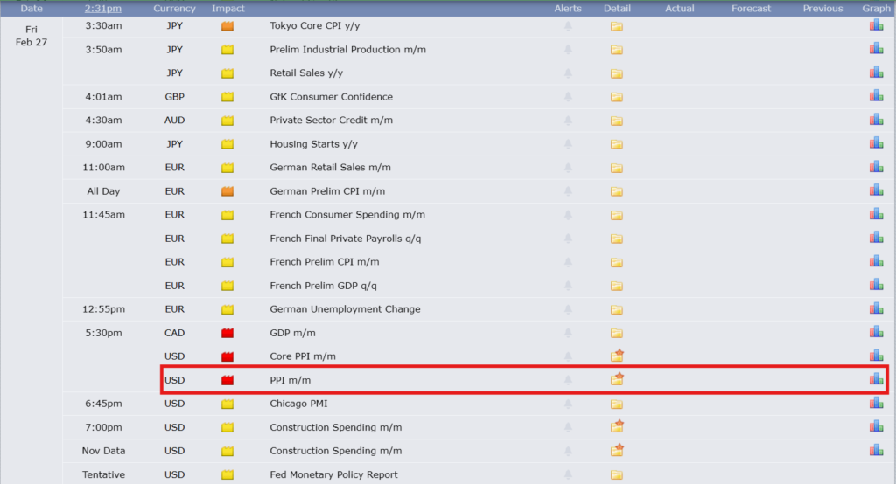Click the 2:31pm time link
This screenshot has width=896, height=484.
coord(103,9)
